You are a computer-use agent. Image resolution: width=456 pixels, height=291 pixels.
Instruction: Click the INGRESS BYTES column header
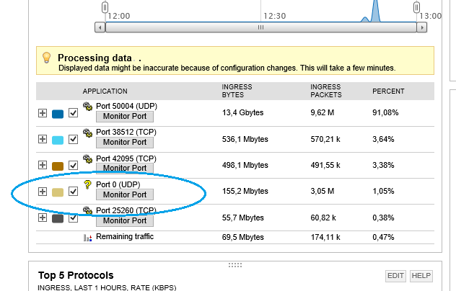pyautogui.click(x=237, y=91)
